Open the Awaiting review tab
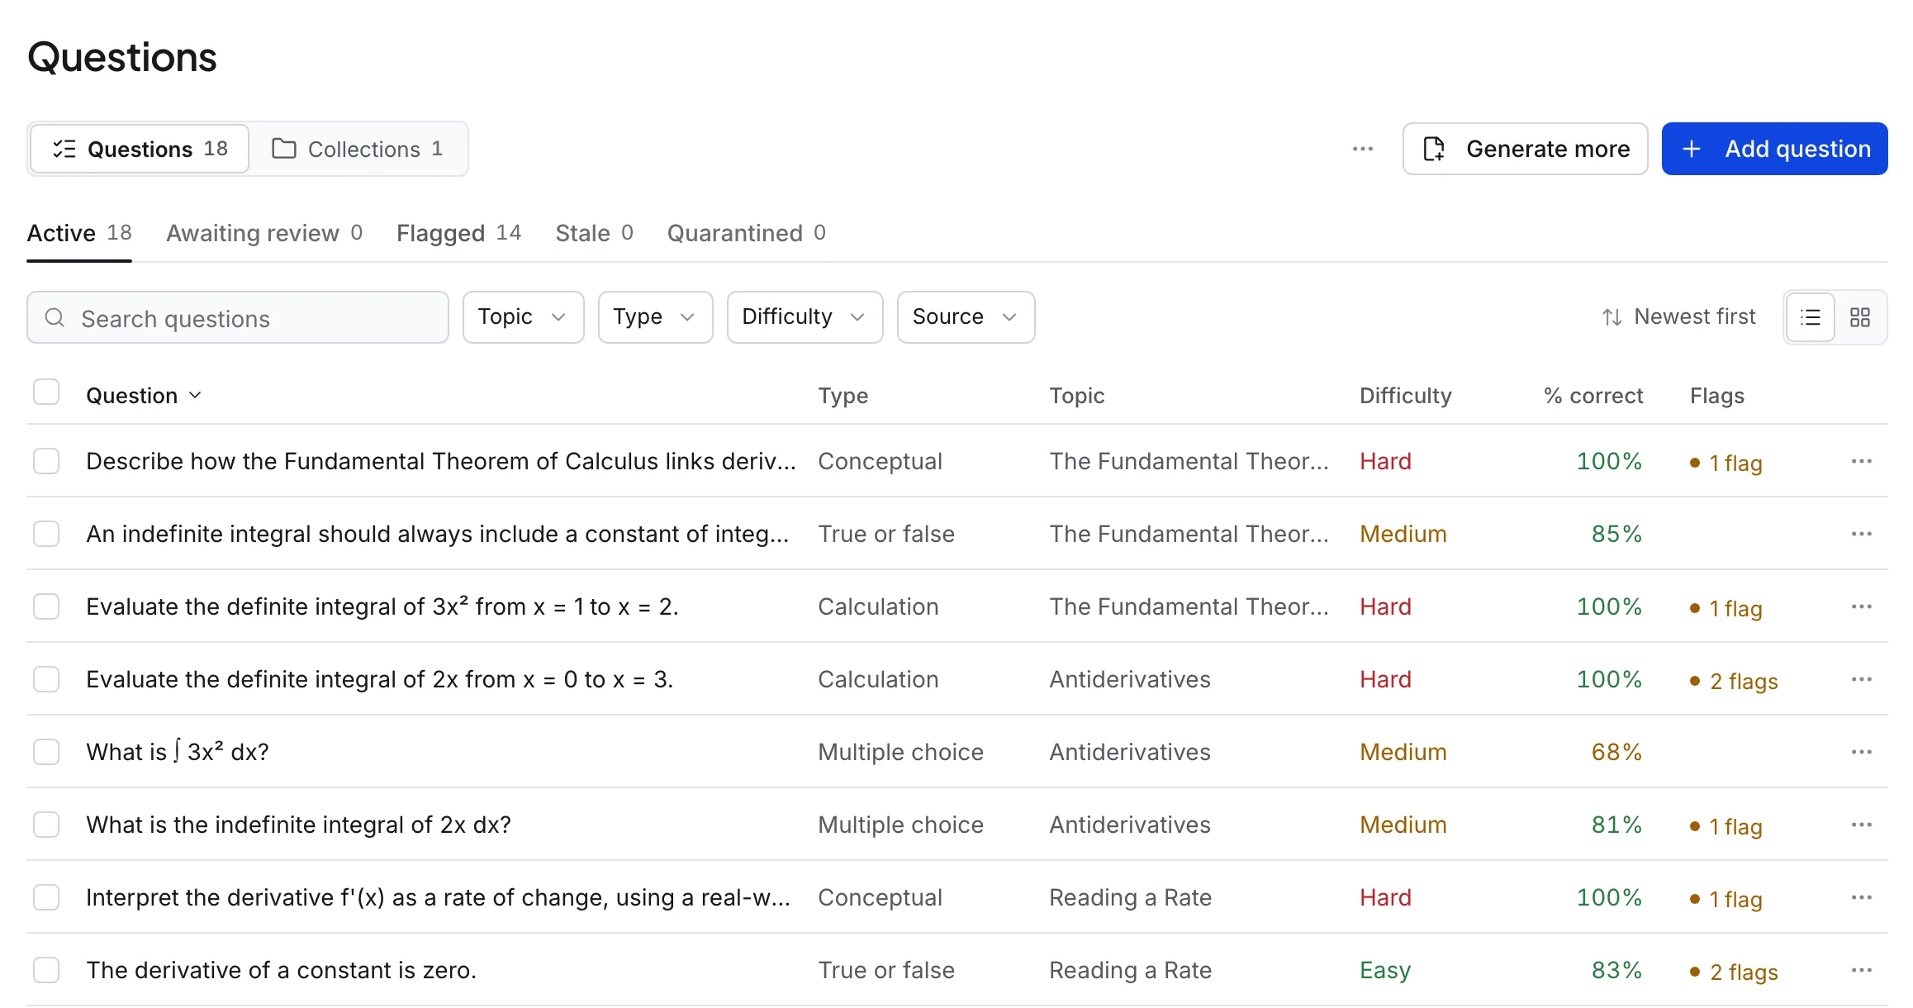Viewport: 1913px width, 1008px height. click(x=264, y=233)
